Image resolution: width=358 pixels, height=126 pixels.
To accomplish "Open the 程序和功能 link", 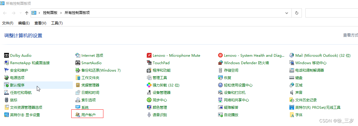I will 162,70.
